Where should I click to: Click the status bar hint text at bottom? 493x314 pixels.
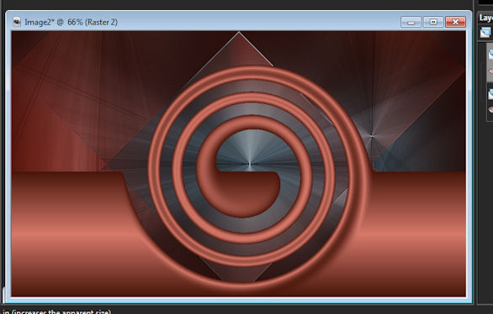(x=57, y=311)
